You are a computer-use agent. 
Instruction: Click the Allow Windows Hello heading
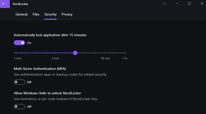[x=47, y=93]
